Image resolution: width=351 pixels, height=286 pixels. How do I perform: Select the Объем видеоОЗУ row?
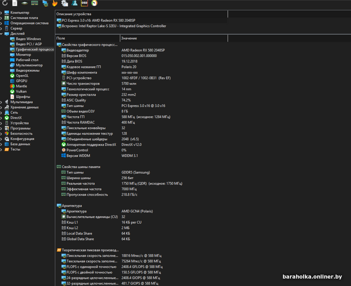(x=141, y=111)
